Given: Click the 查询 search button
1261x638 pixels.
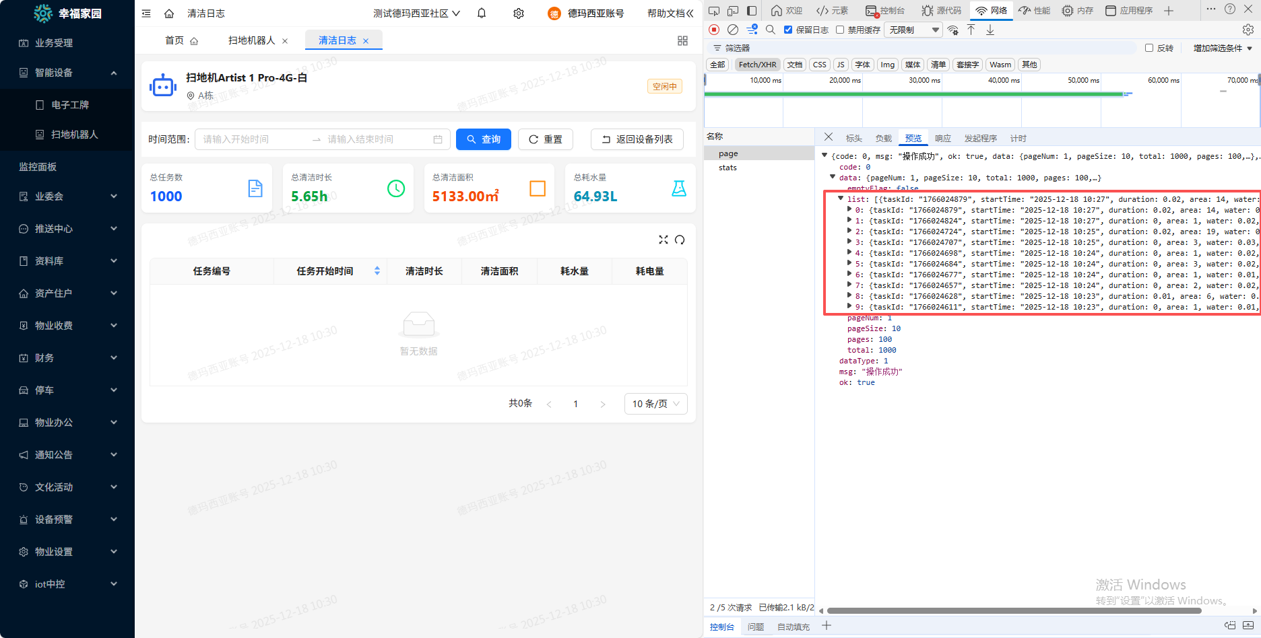Looking at the screenshot, I should 484,139.
